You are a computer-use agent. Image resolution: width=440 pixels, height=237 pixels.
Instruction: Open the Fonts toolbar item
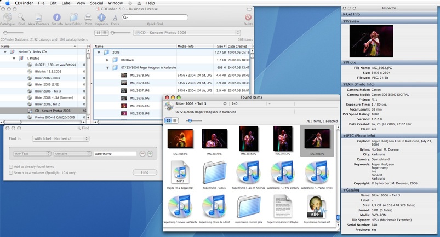click(x=115, y=18)
